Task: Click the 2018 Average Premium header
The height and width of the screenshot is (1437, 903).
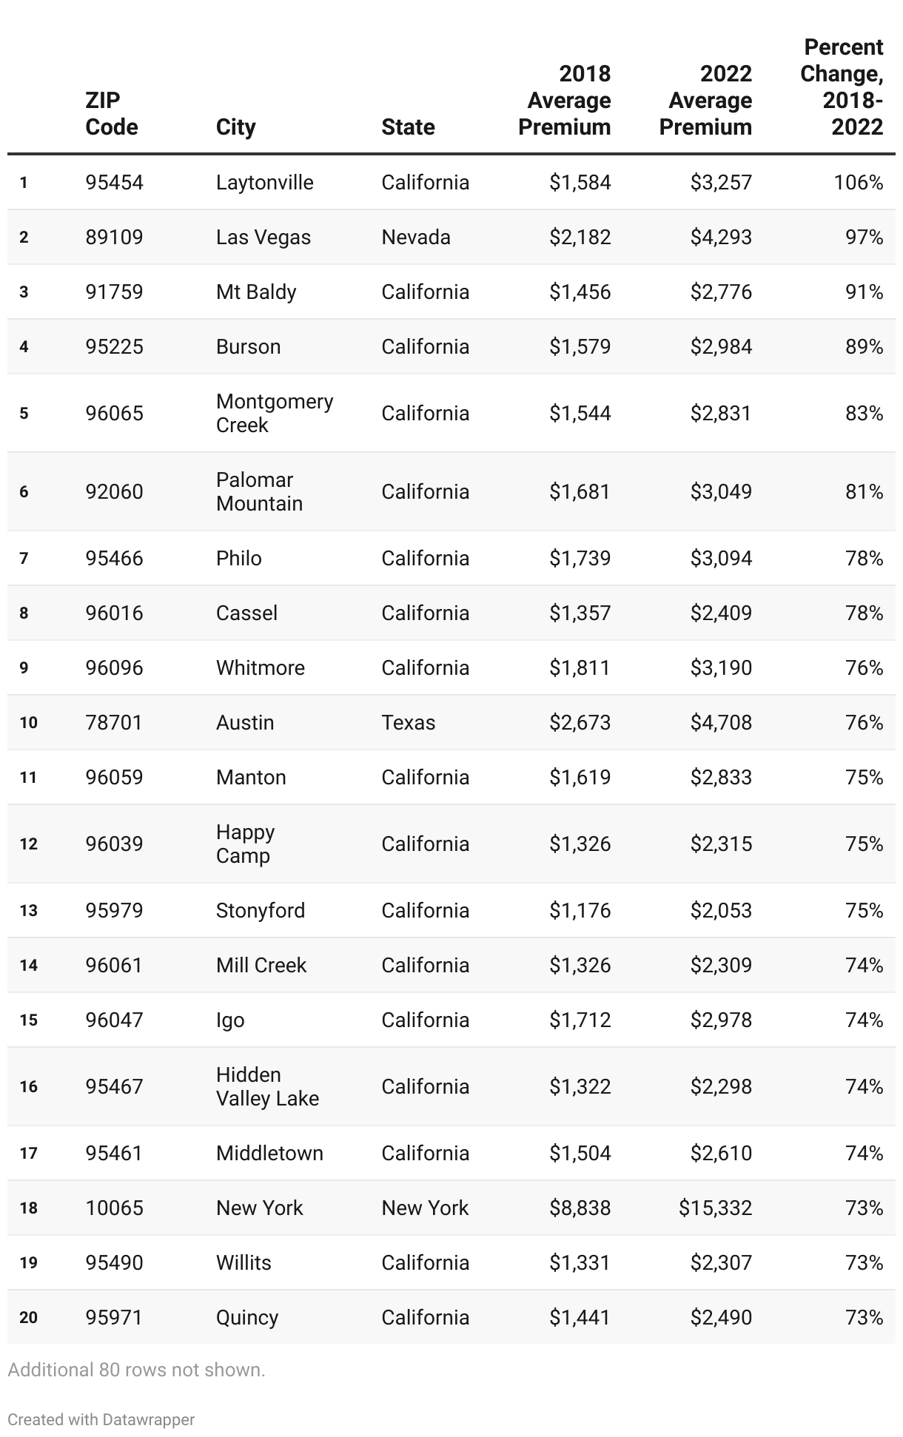Action: click(x=565, y=100)
